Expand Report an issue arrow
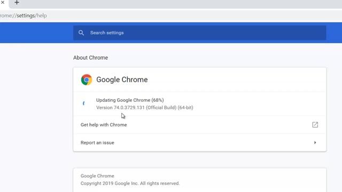The width and height of the screenshot is (342, 192). coord(315,142)
